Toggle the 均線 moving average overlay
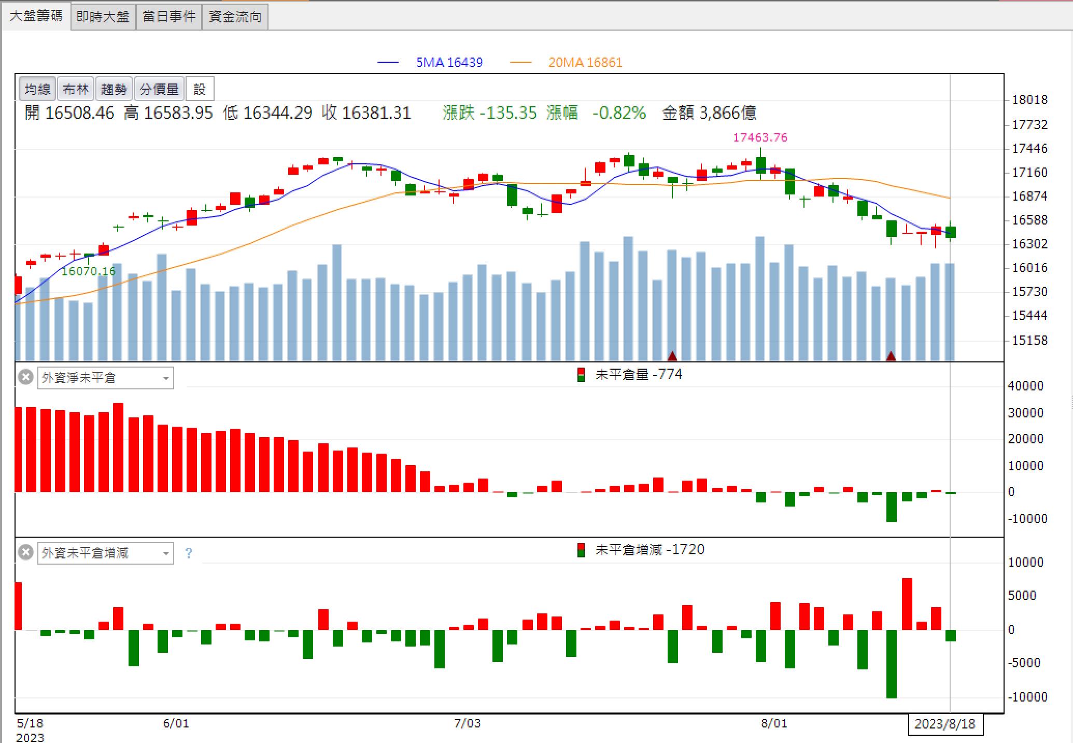1073x743 pixels. point(37,89)
